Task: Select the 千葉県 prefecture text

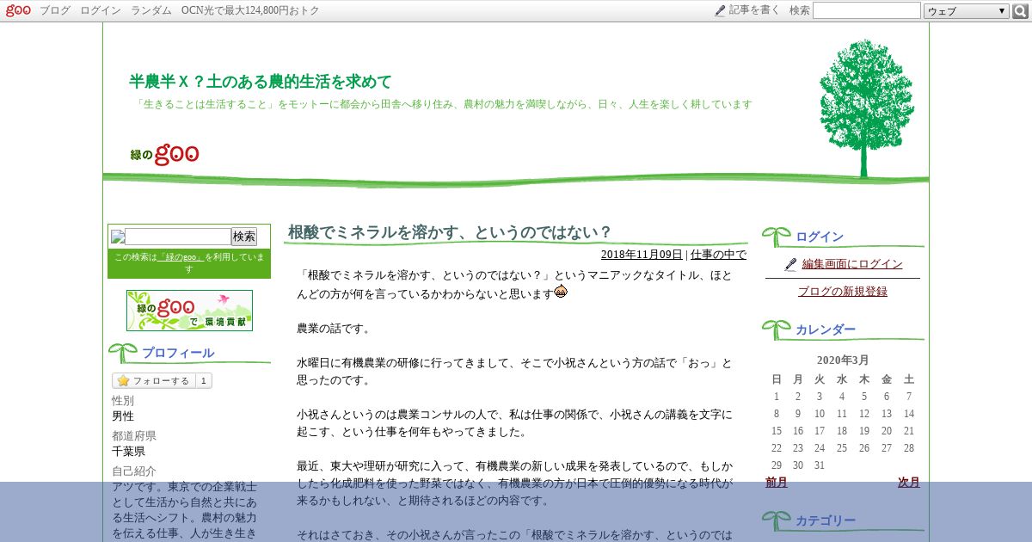Action: (x=128, y=452)
